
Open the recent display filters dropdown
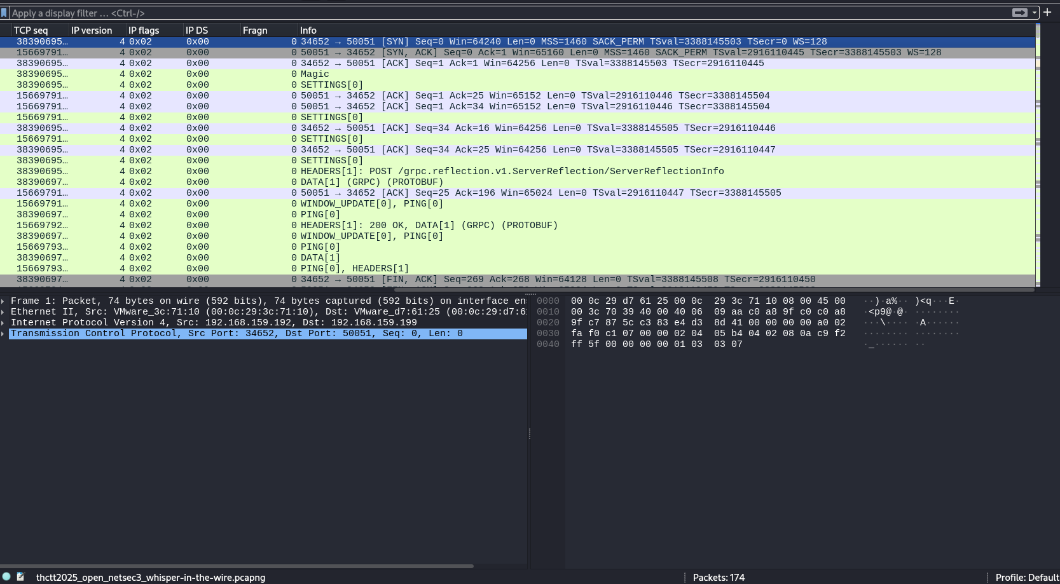pyautogui.click(x=1035, y=13)
